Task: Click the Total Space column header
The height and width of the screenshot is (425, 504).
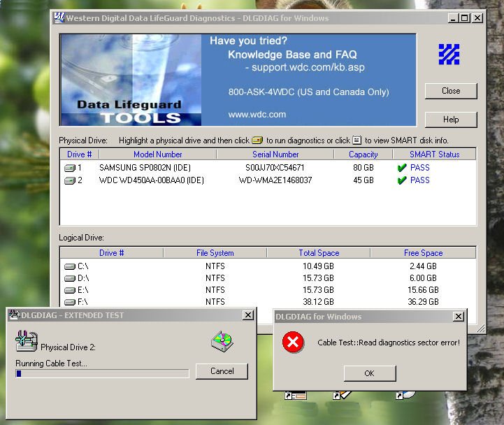Action: 319,253
